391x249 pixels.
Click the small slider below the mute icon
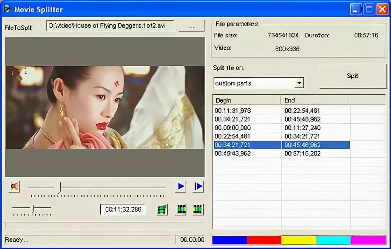32,210
